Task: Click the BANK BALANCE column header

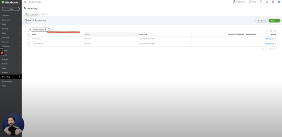Action: [251, 34]
